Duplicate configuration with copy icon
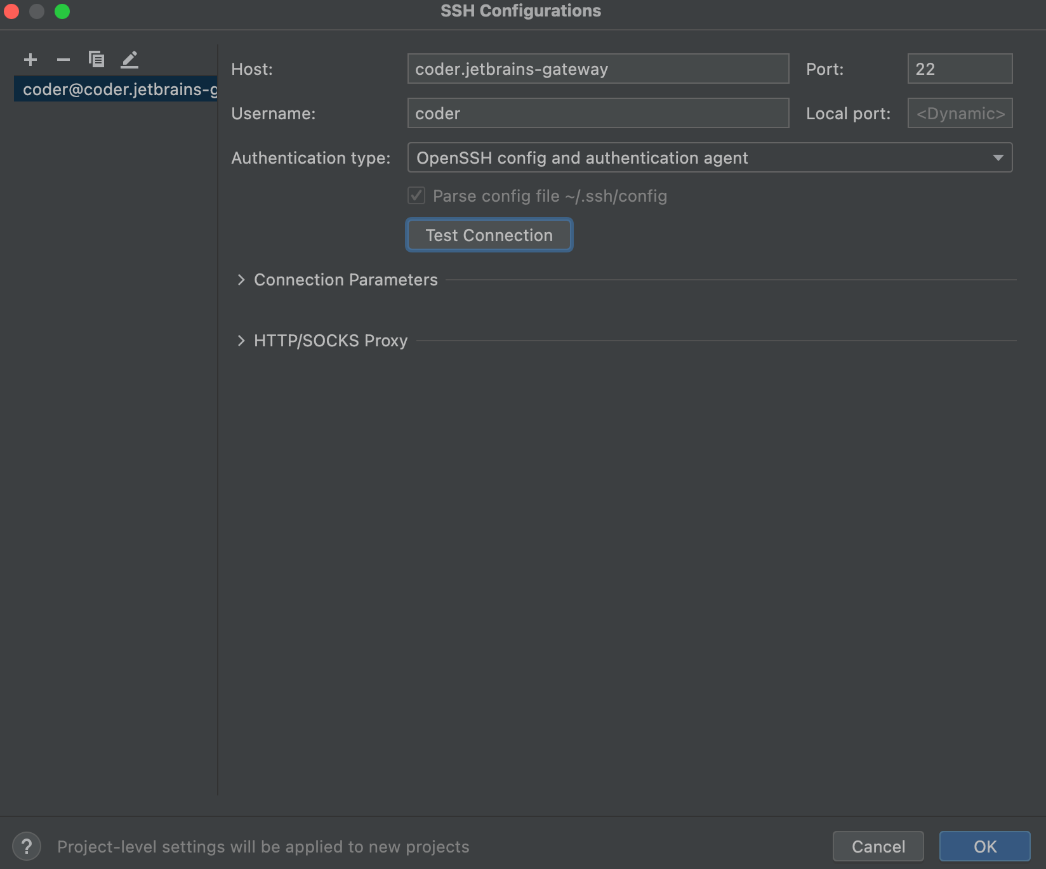1046x869 pixels. [96, 59]
